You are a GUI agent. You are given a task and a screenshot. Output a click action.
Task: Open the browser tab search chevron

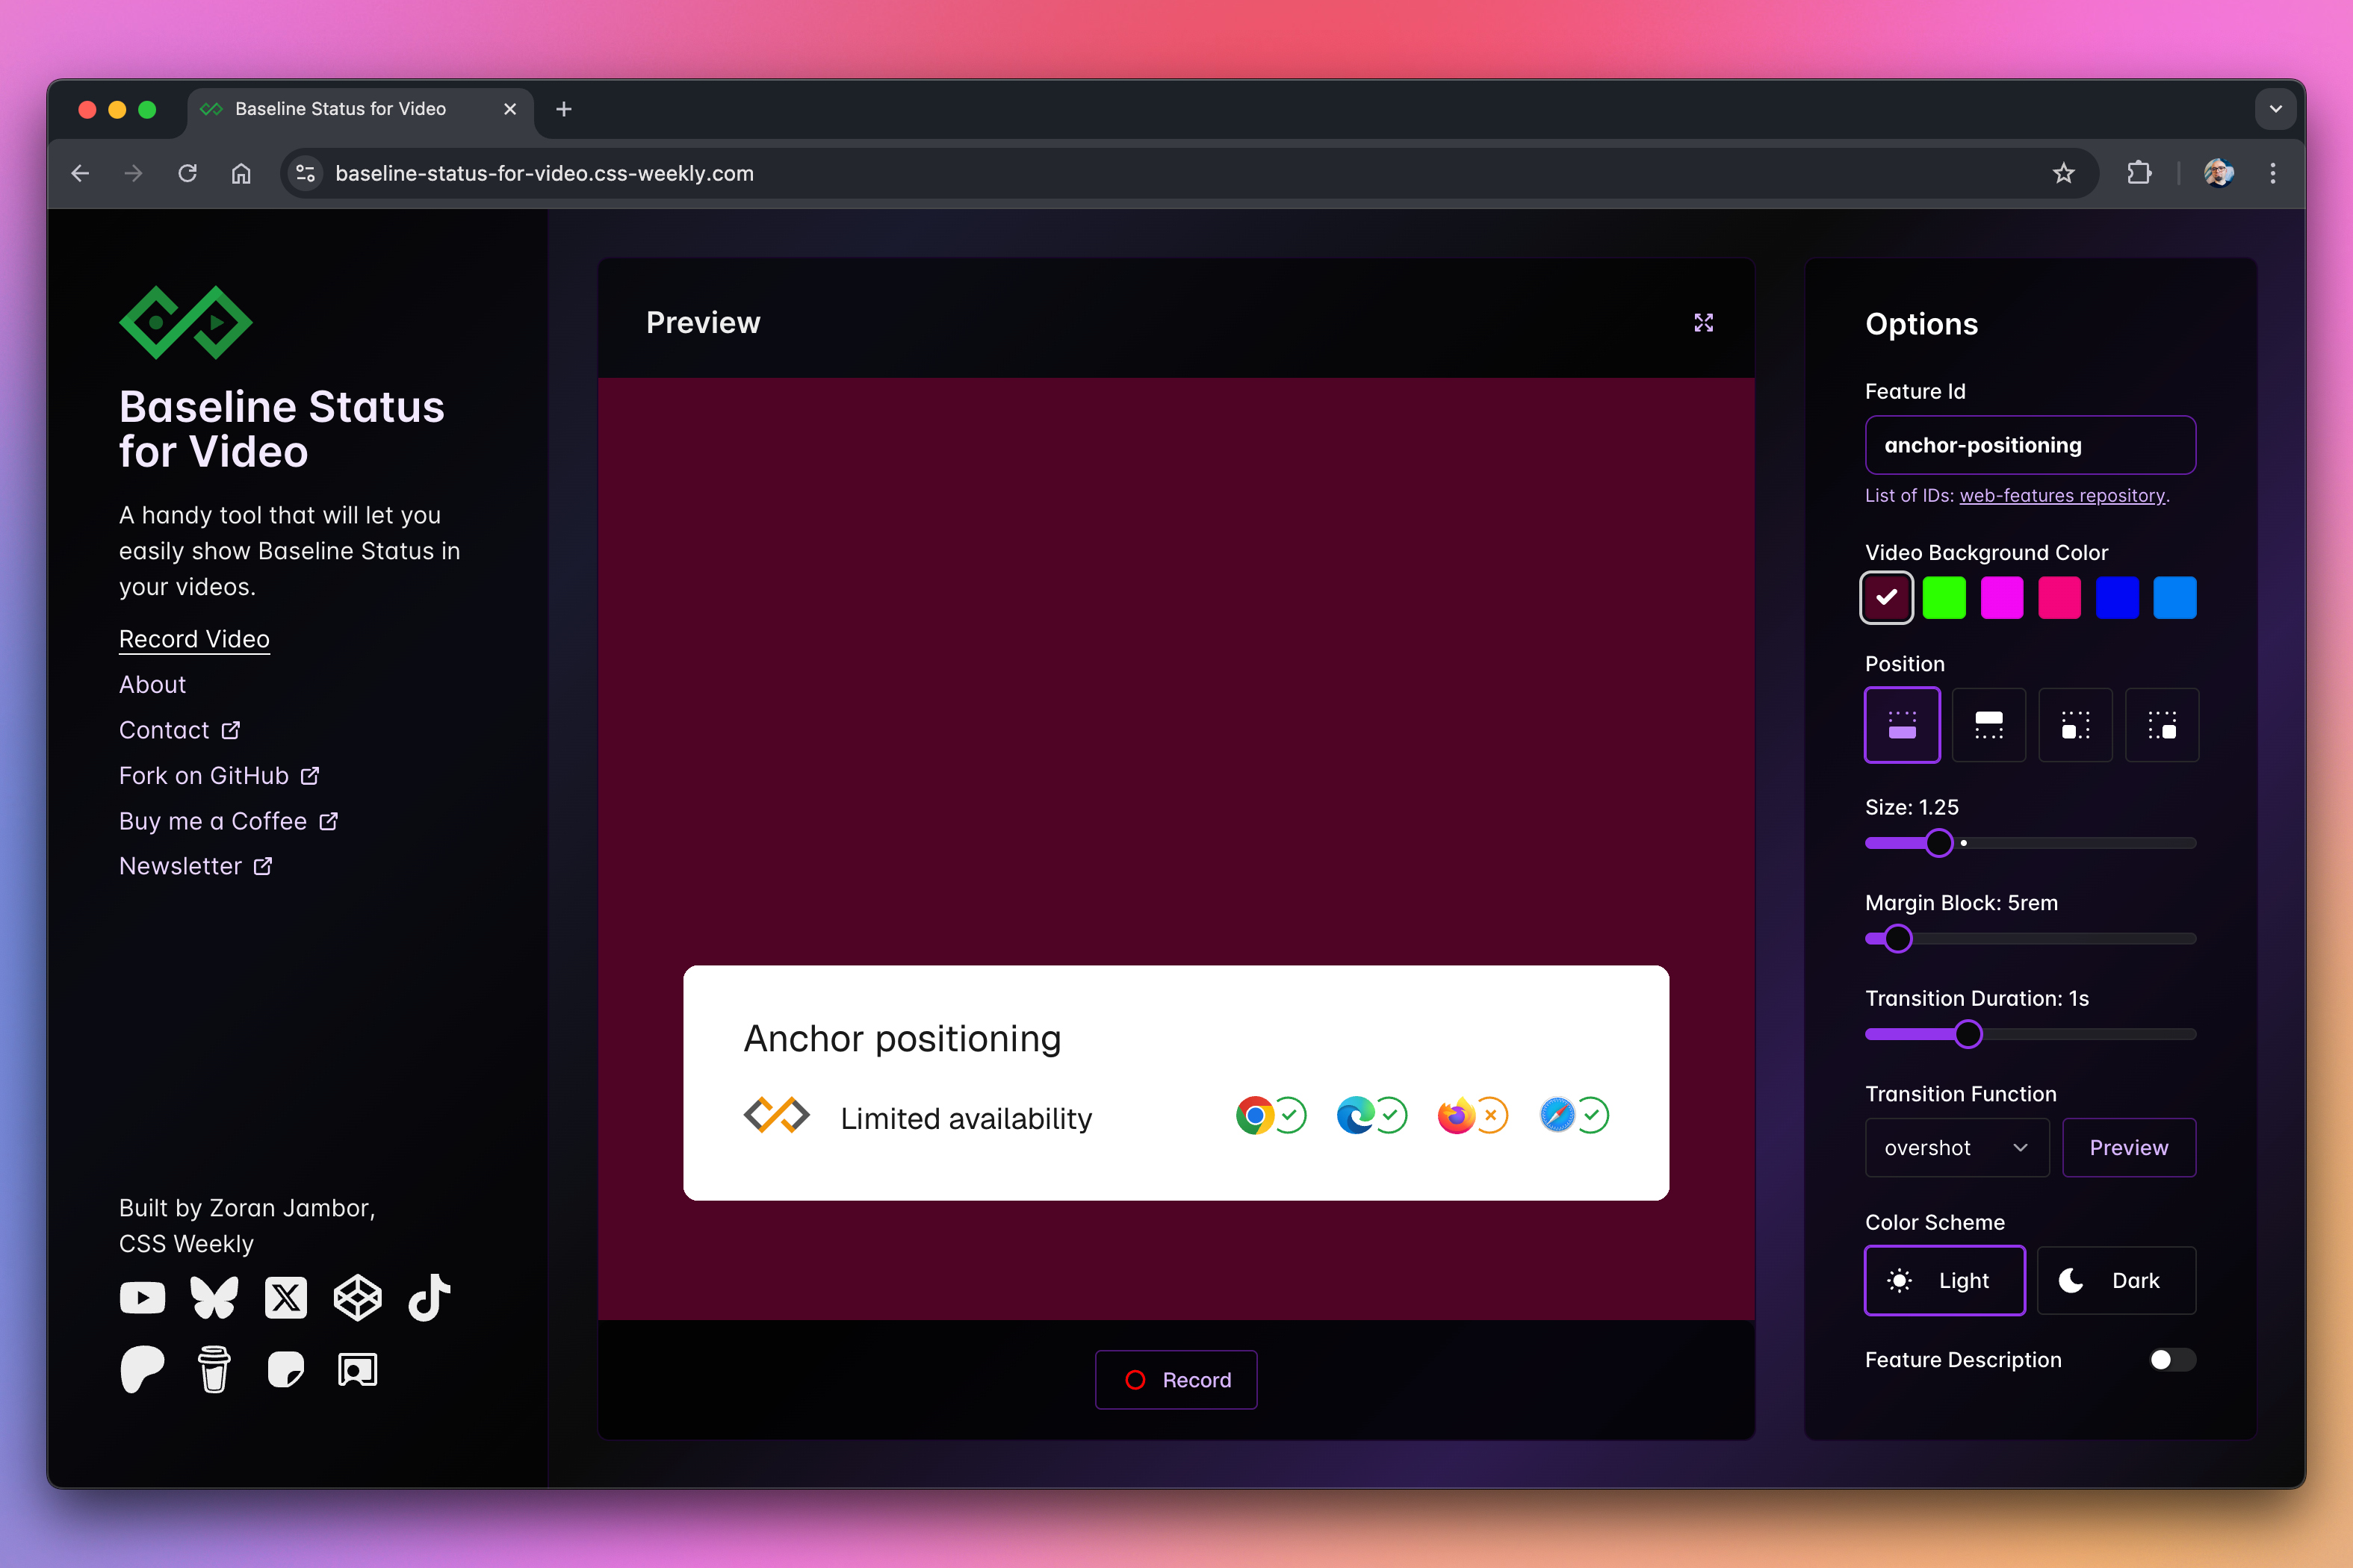coord(2275,109)
